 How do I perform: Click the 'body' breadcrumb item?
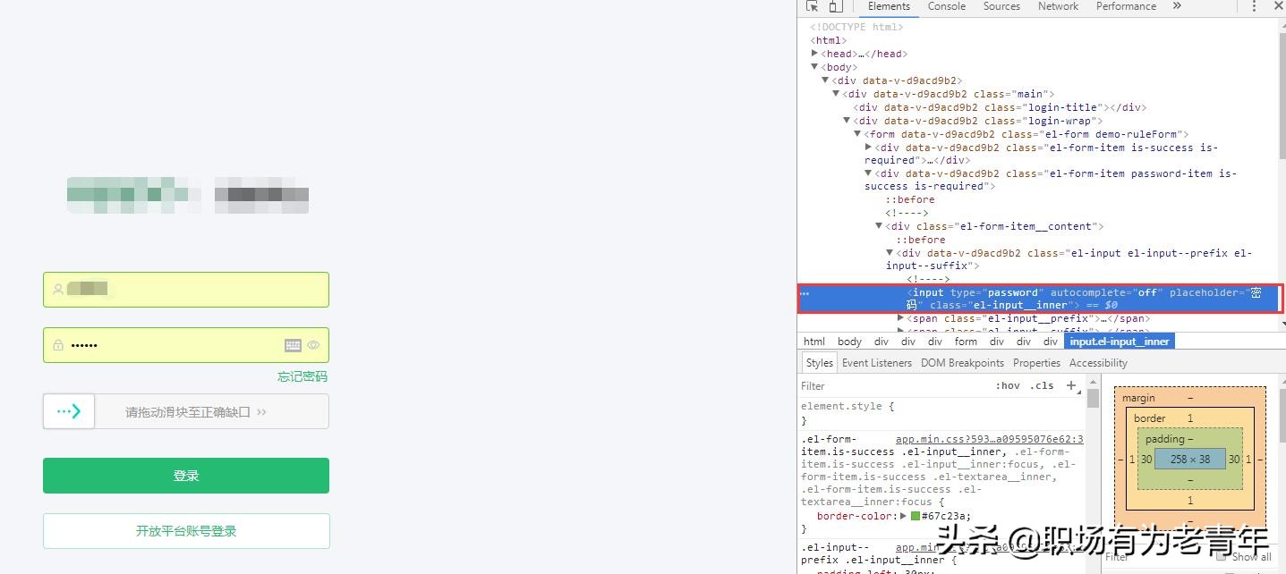point(849,342)
